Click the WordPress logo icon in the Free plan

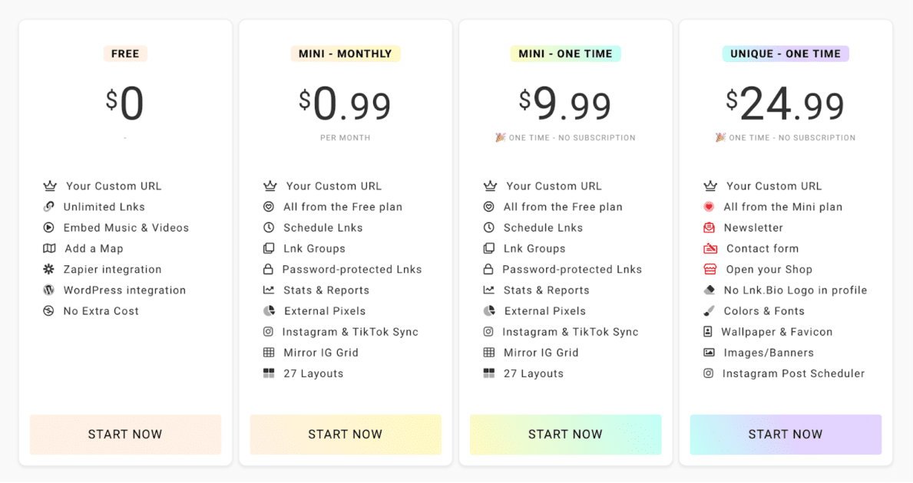pos(49,290)
